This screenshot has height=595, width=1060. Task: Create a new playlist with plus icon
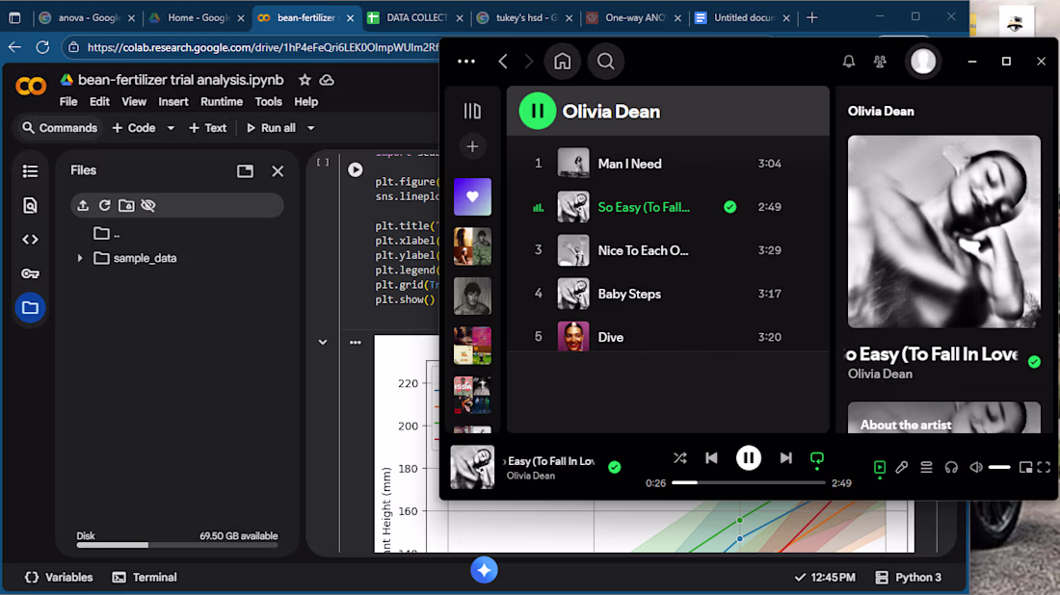[x=472, y=146]
